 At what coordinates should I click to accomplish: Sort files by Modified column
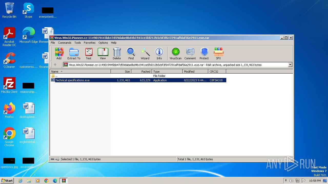(196, 72)
